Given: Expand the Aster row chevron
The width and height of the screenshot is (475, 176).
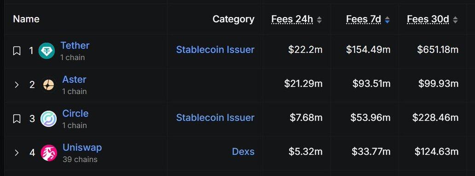Looking at the screenshot, I should click(17, 85).
